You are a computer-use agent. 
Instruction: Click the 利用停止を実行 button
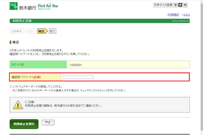pos(24,124)
